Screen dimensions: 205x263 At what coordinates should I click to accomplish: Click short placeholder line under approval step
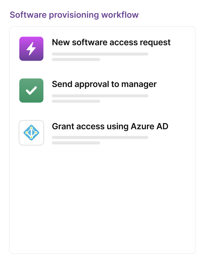[76, 101]
